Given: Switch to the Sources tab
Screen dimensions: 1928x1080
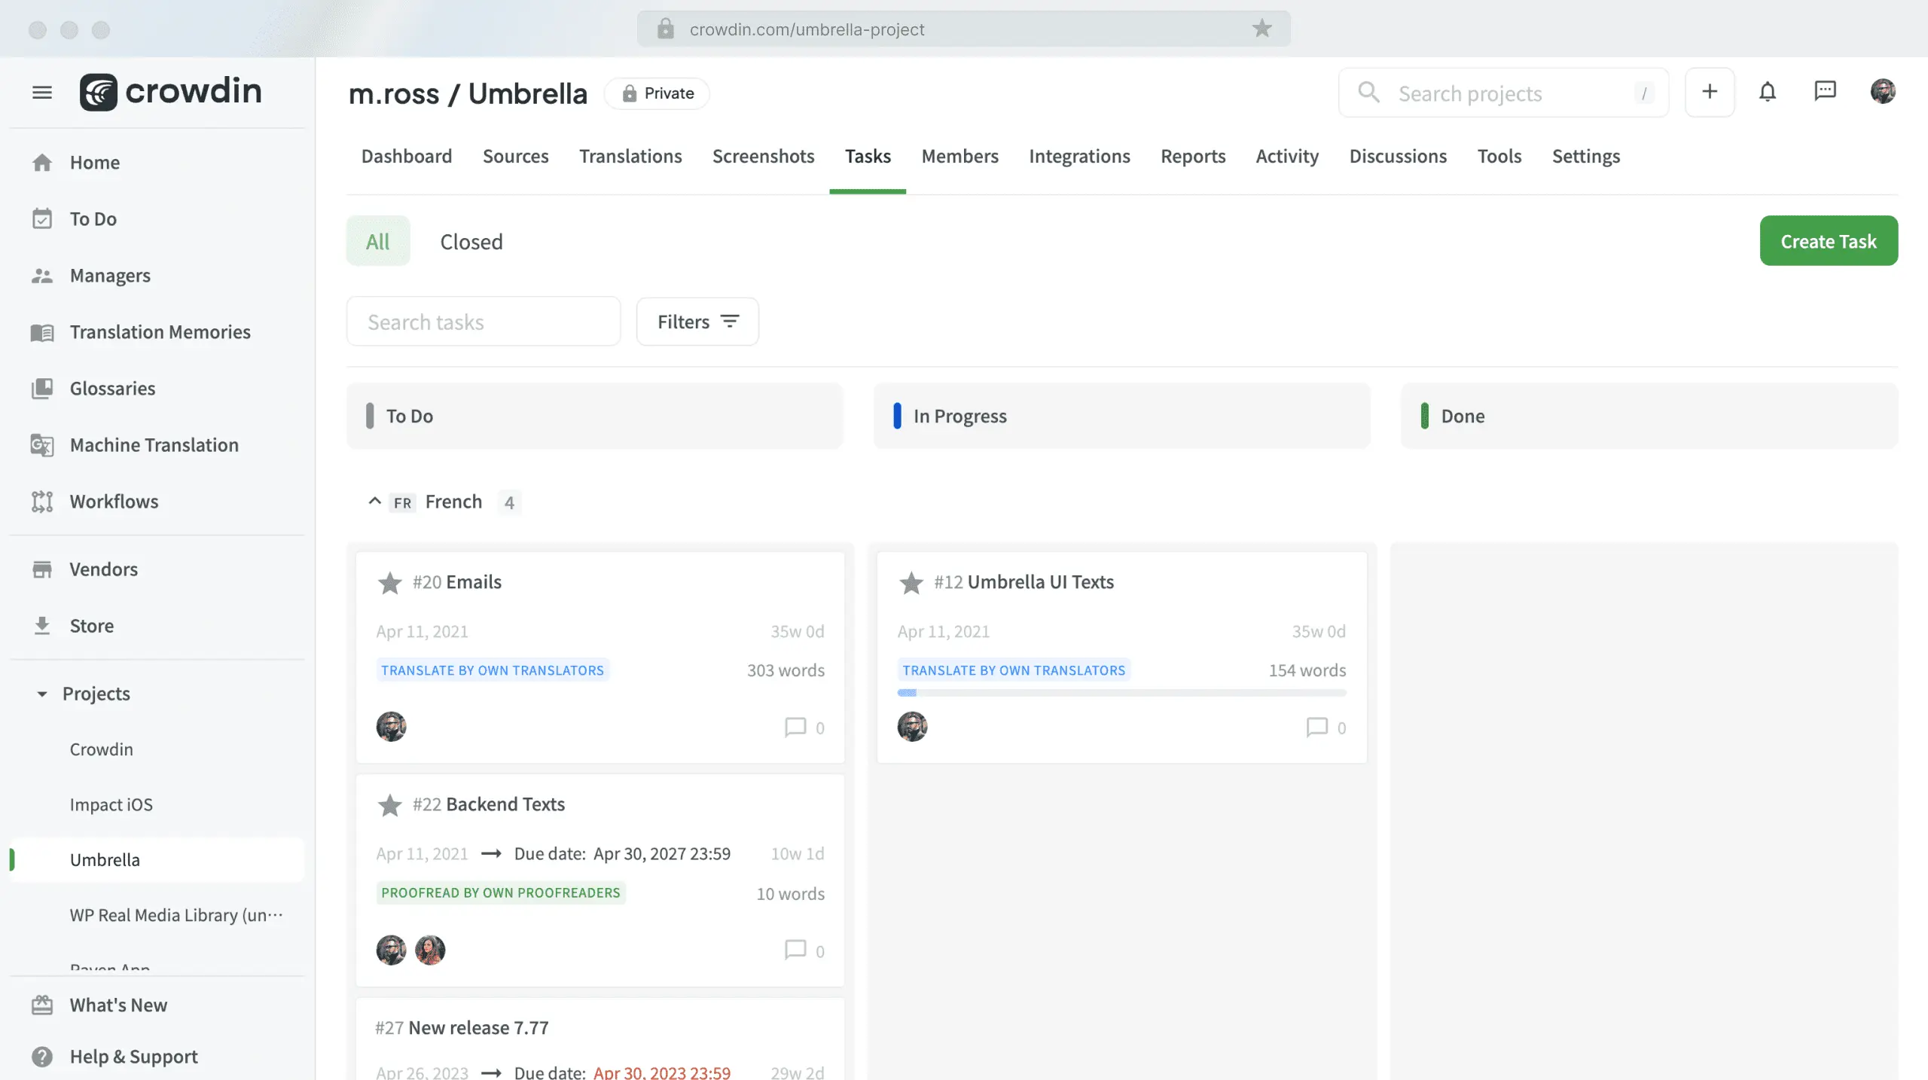Looking at the screenshot, I should click(x=515, y=155).
